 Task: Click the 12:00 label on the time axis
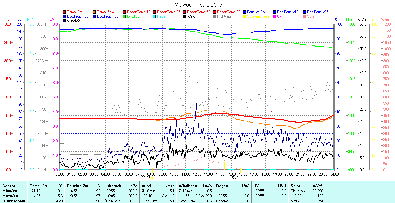click(197, 174)
